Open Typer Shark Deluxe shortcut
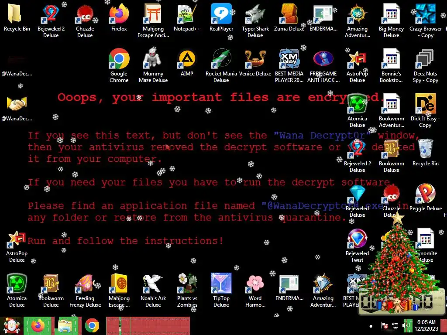The image size is (447, 335). point(255,21)
